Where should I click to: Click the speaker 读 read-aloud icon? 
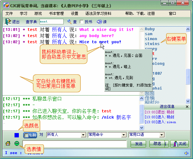coord(99,22)
